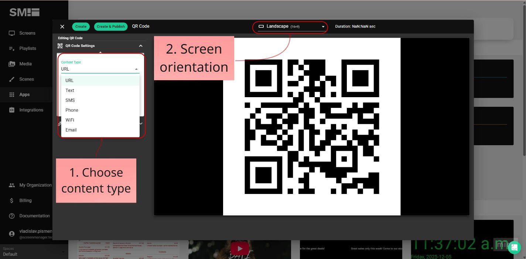Choose WiFi in the content type list

(x=70, y=120)
